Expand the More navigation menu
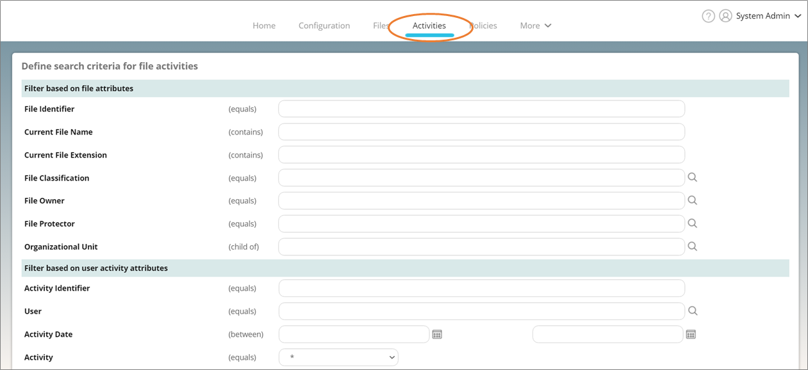The height and width of the screenshot is (370, 808). (x=536, y=26)
